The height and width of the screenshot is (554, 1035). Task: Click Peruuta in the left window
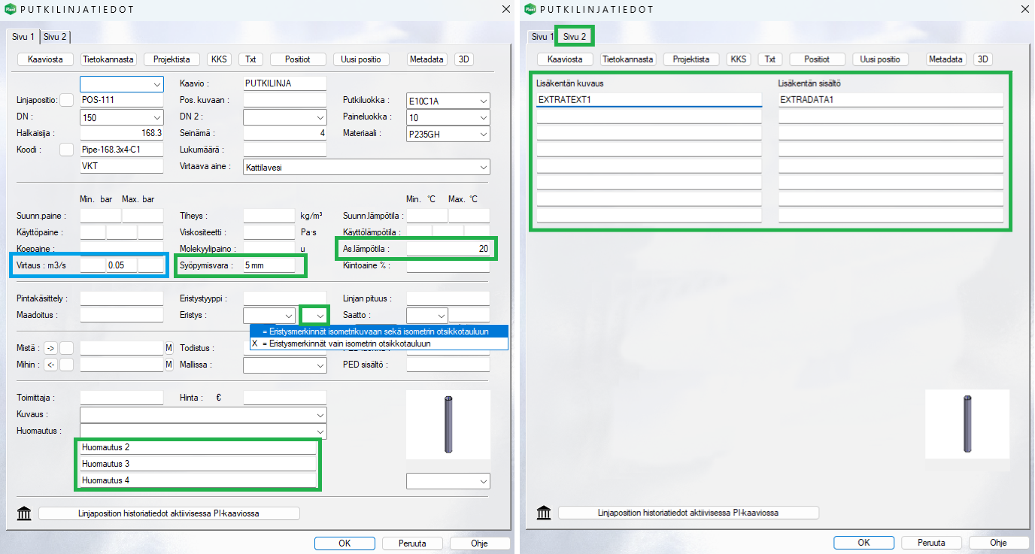(x=412, y=543)
